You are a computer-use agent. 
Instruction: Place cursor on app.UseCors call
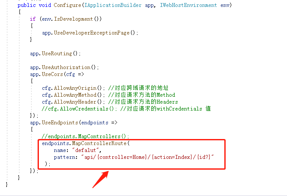pos(48,74)
